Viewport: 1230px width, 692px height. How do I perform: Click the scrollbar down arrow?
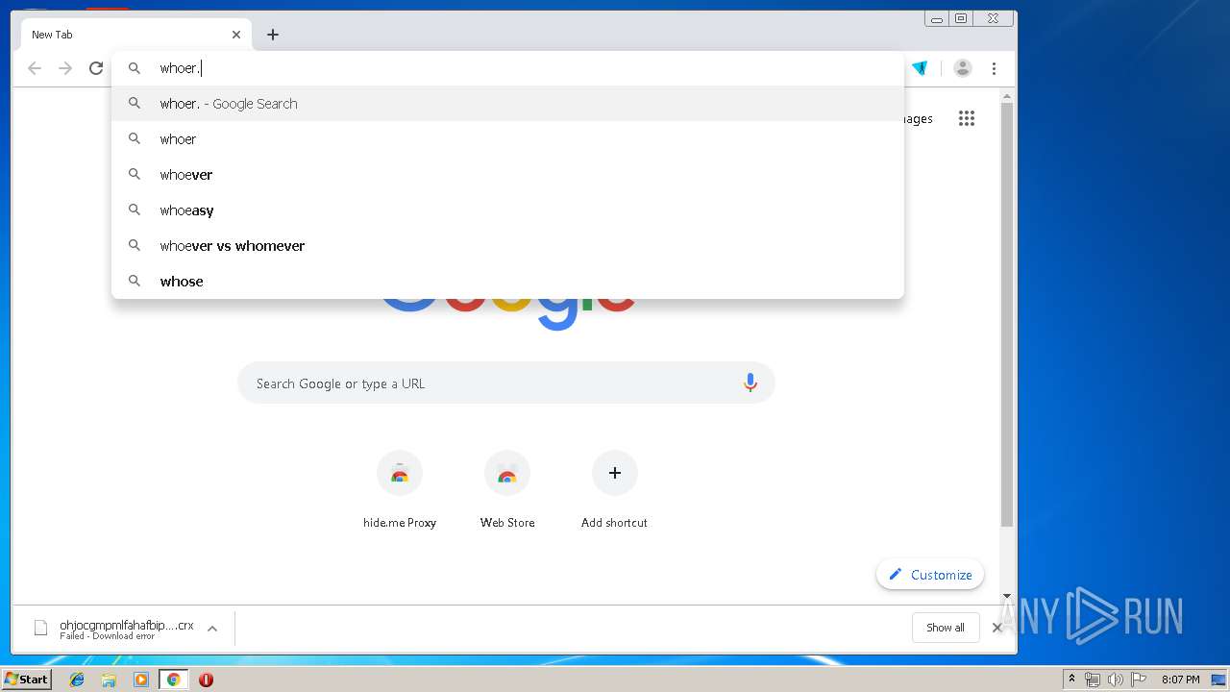pos(1007,597)
